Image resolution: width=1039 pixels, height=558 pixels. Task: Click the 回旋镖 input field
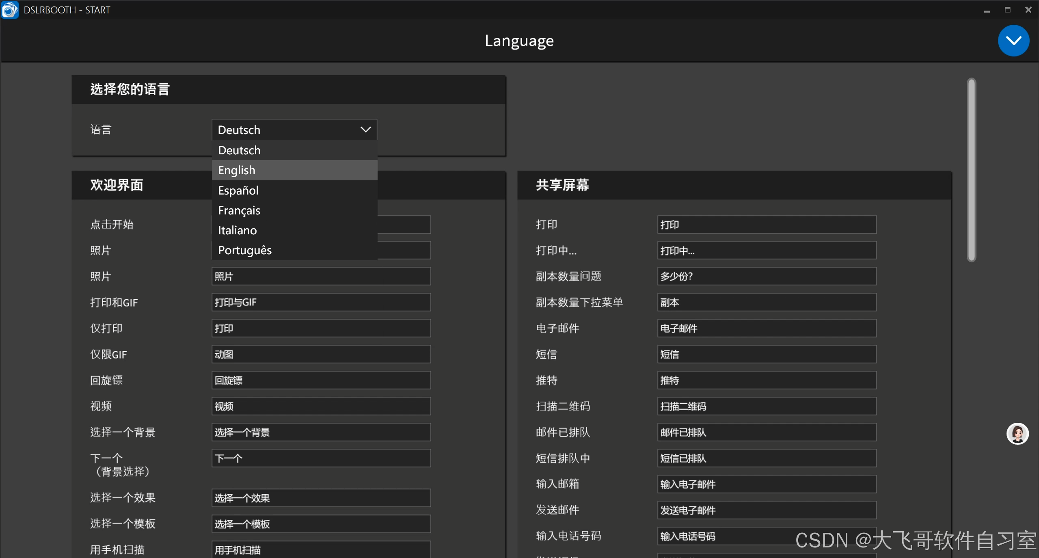tap(321, 381)
